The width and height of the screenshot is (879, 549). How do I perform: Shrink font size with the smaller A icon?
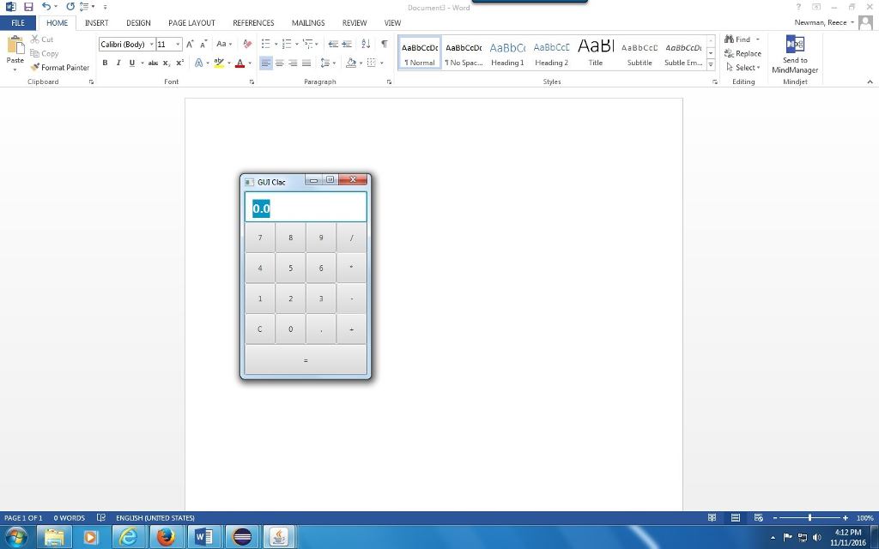[203, 45]
